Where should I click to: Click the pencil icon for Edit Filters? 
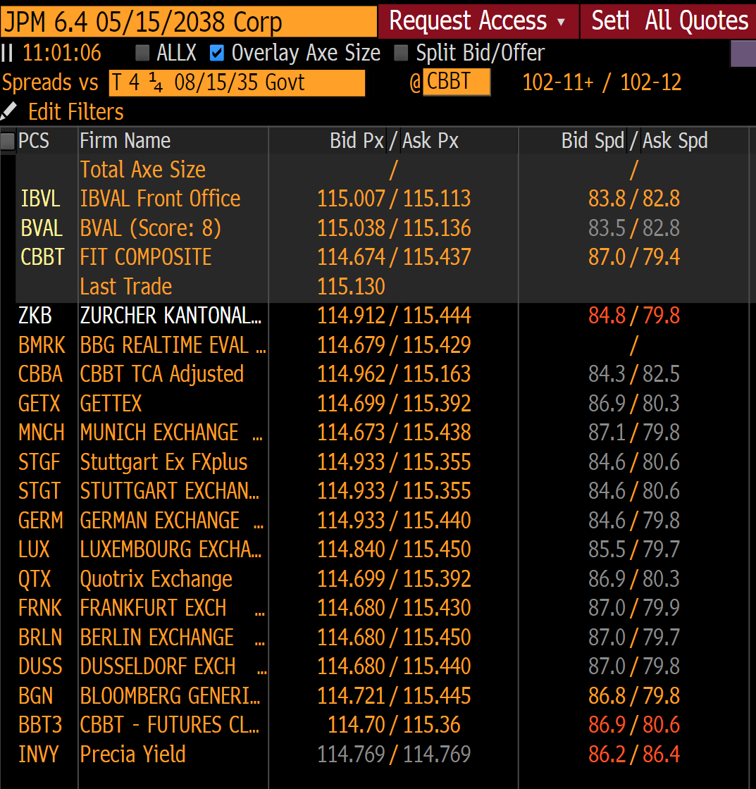pyautogui.click(x=9, y=111)
